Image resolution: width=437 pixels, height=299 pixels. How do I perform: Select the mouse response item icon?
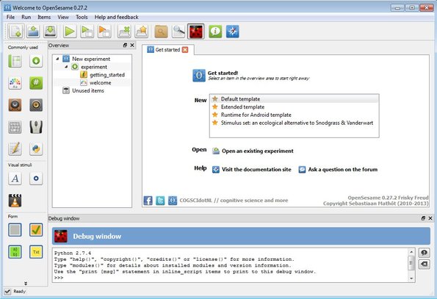(36, 127)
